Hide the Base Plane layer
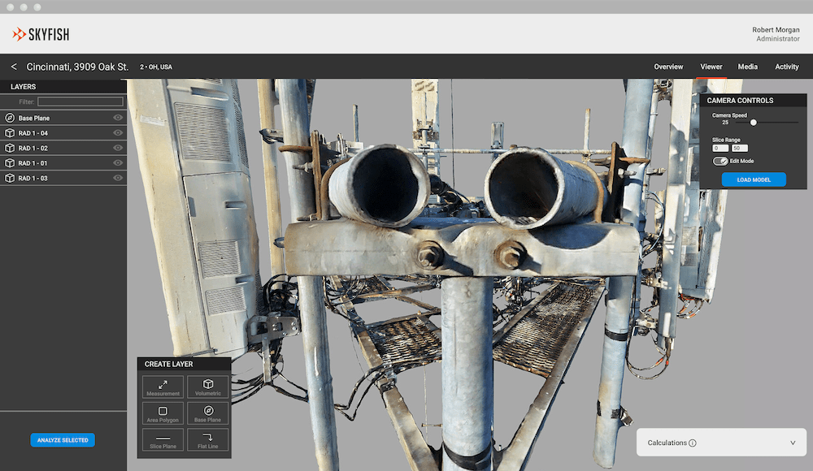 pyautogui.click(x=118, y=118)
